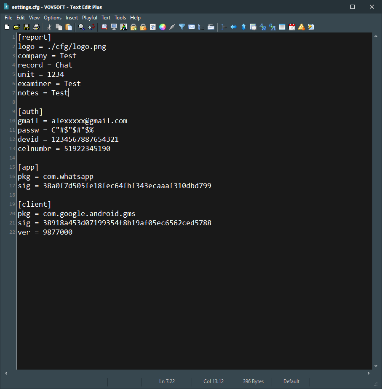
Task: Click the uppercase-to-lowercase A→a icon
Action: (x=262, y=27)
